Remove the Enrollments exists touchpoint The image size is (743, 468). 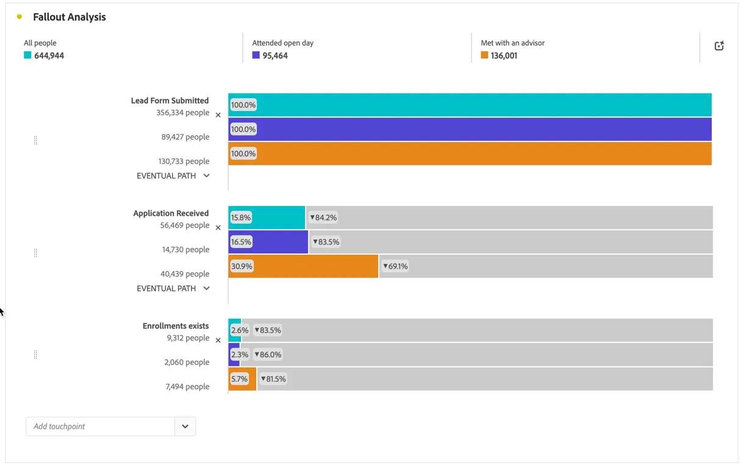[x=218, y=340]
